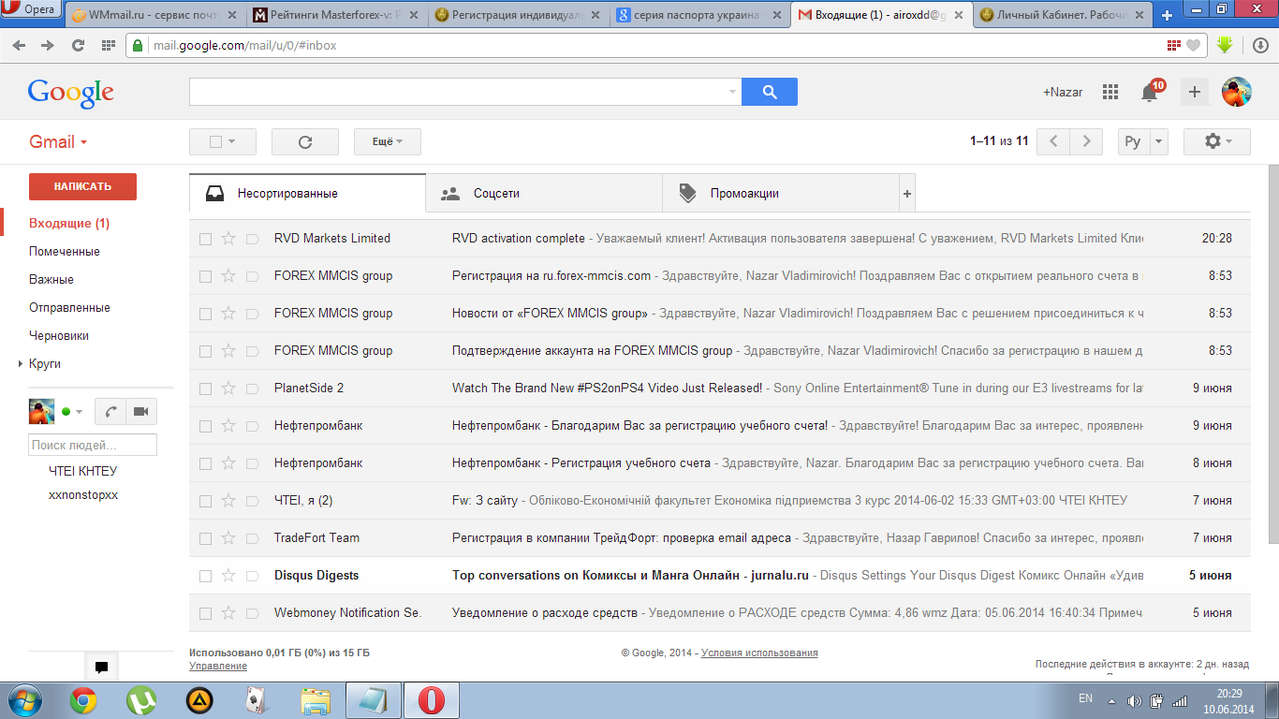
Task: Open the Google apps grid icon
Action: 1110,92
